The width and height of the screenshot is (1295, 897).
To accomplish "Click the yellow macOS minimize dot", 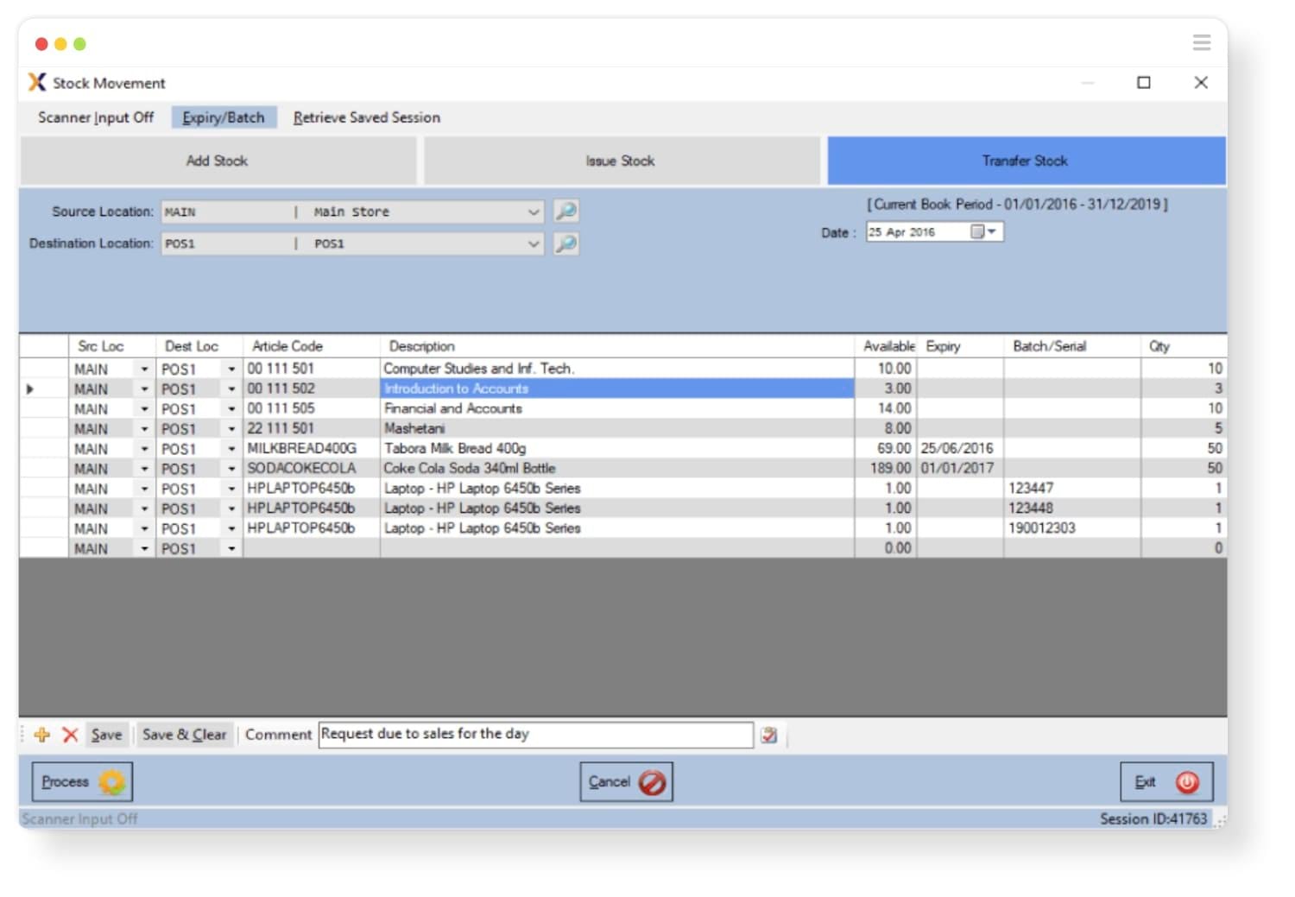I will (60, 44).
